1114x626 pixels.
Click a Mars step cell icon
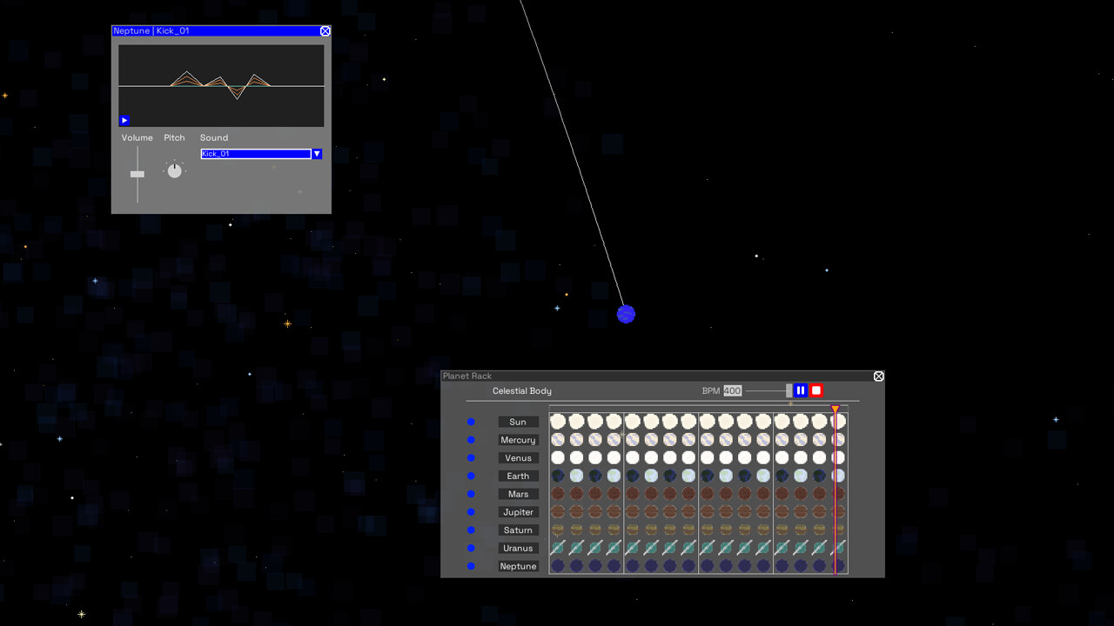pyautogui.click(x=557, y=494)
